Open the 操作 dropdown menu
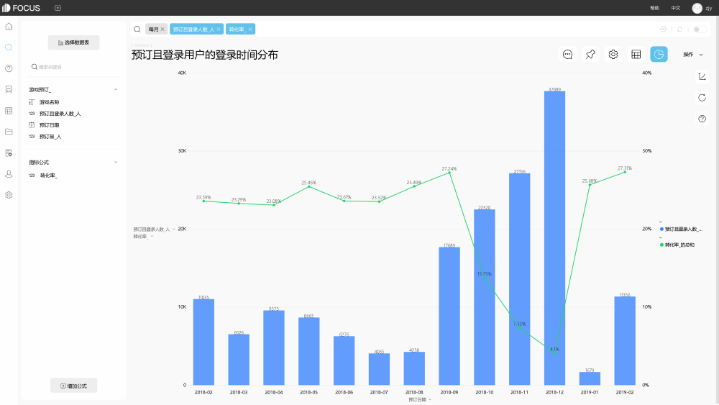The width and height of the screenshot is (719, 405). click(693, 54)
